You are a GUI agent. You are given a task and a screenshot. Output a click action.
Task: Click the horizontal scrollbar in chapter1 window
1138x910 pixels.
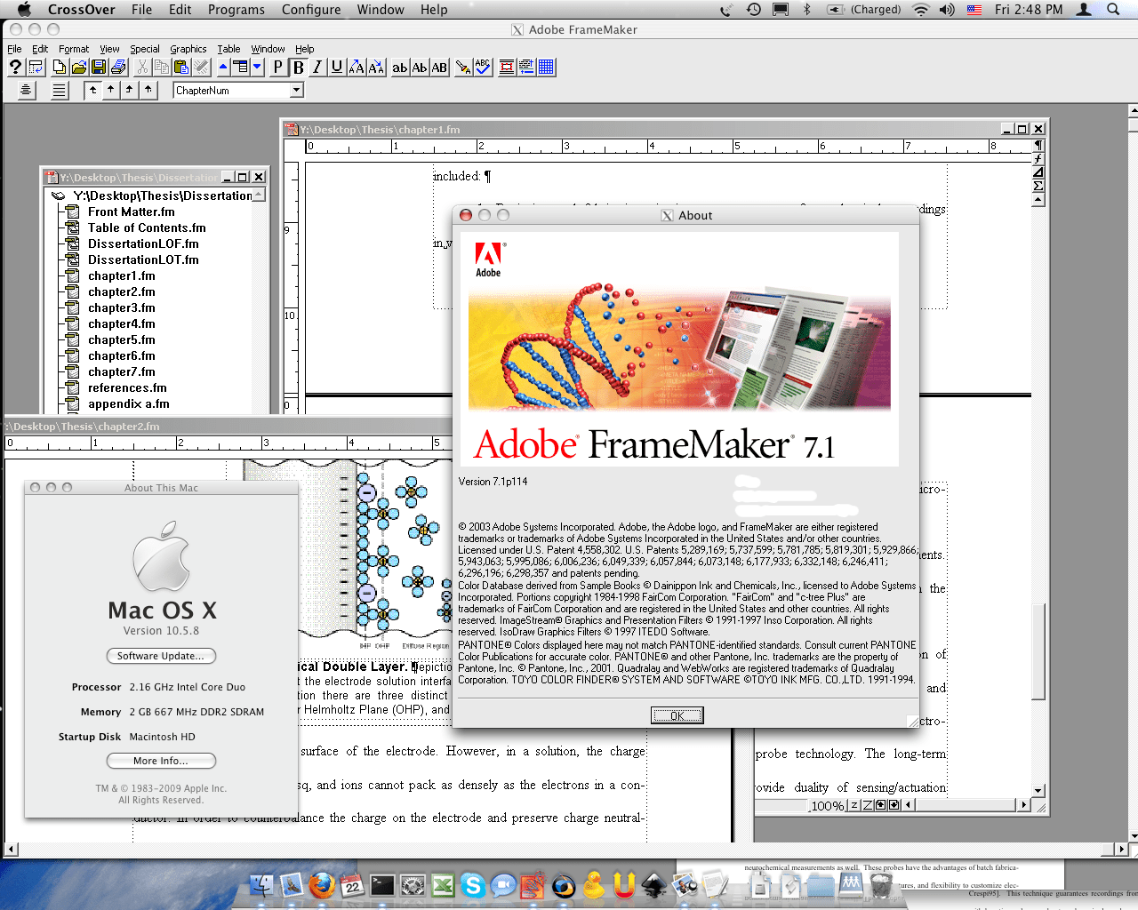[966, 805]
